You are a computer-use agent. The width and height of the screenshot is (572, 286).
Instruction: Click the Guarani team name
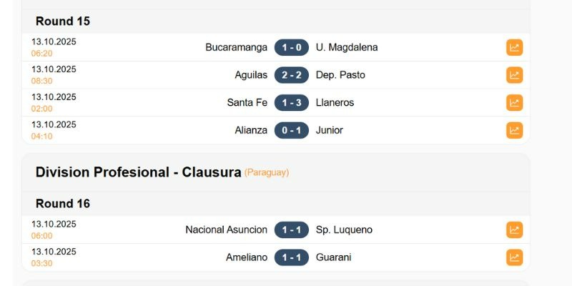(334, 257)
